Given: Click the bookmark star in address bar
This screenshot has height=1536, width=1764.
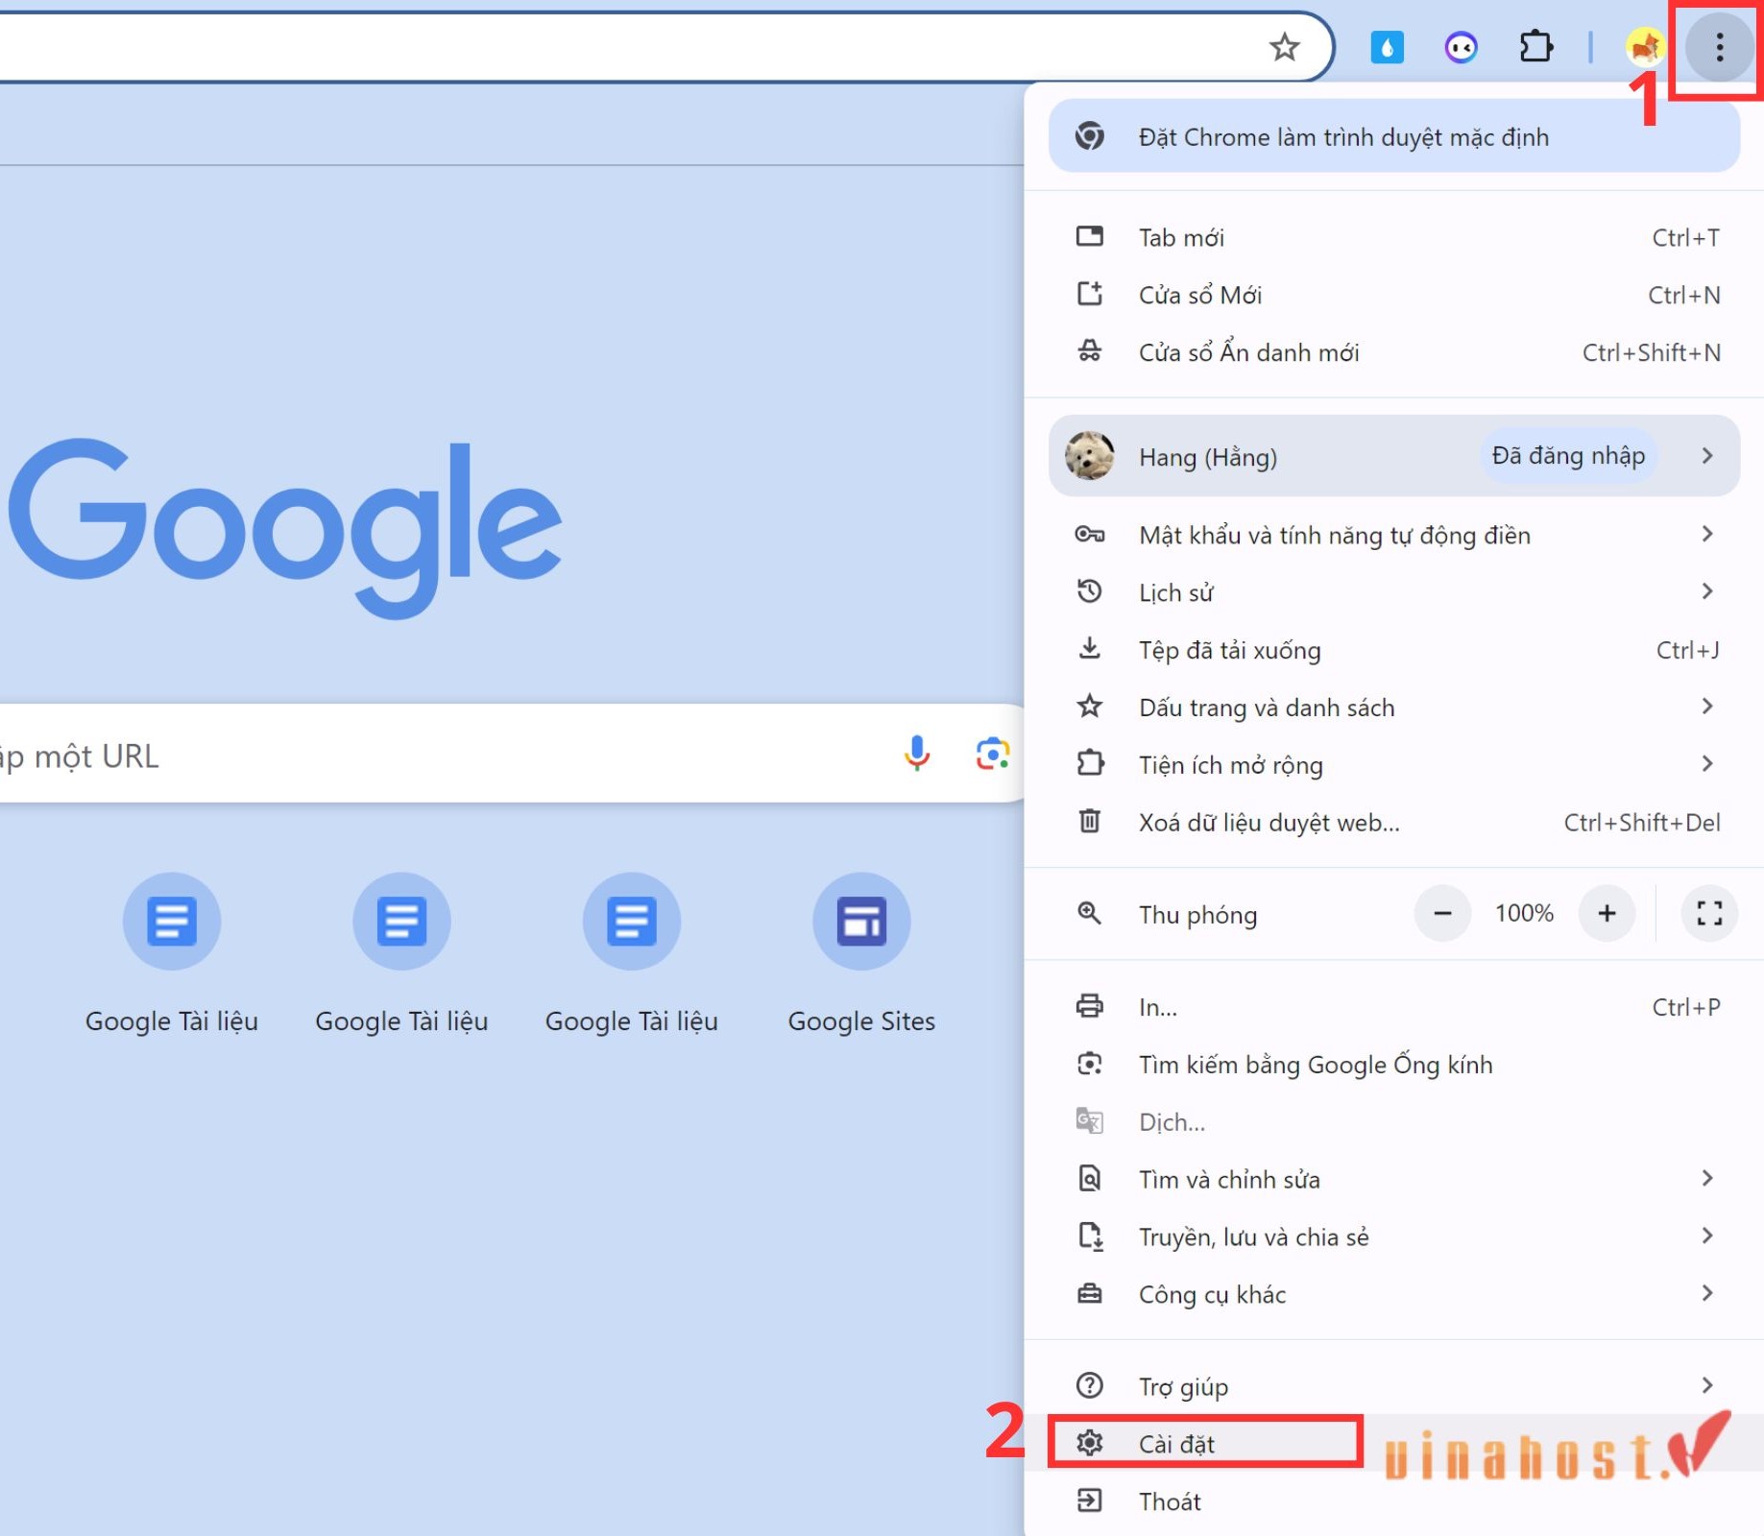Looking at the screenshot, I should [1284, 46].
